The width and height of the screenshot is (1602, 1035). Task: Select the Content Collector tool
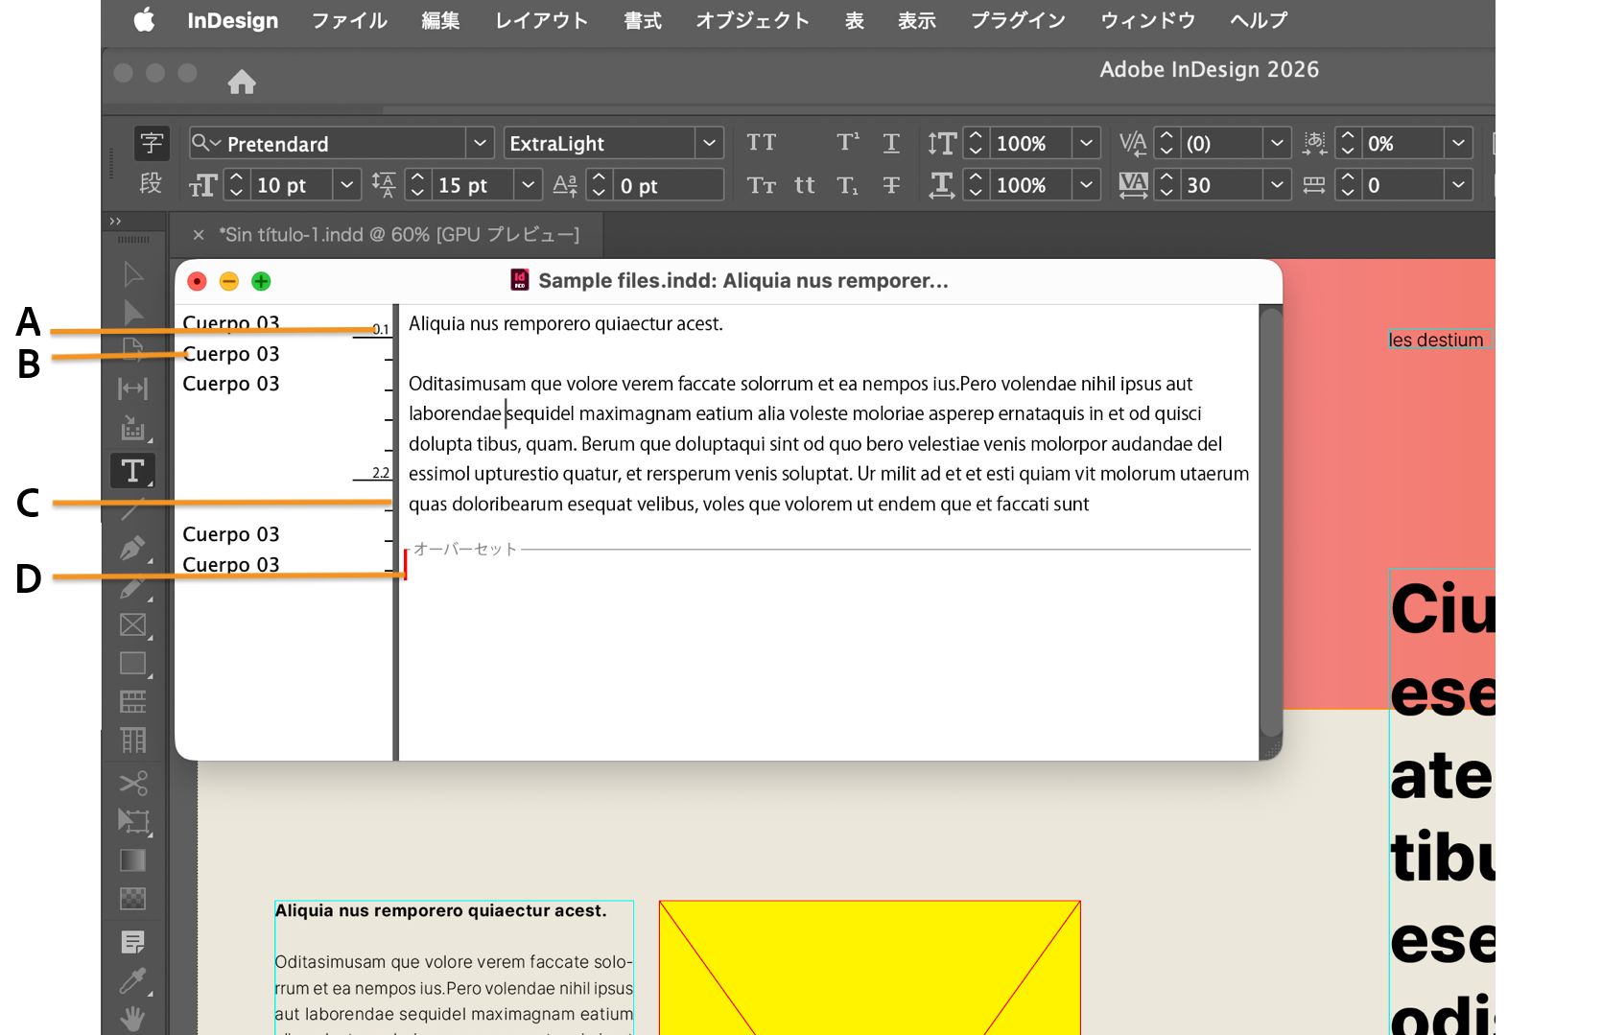pyautogui.click(x=132, y=428)
